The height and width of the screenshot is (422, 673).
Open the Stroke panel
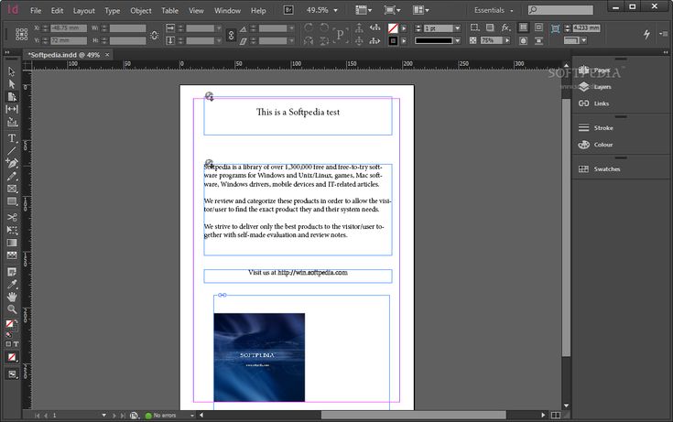(x=596, y=128)
